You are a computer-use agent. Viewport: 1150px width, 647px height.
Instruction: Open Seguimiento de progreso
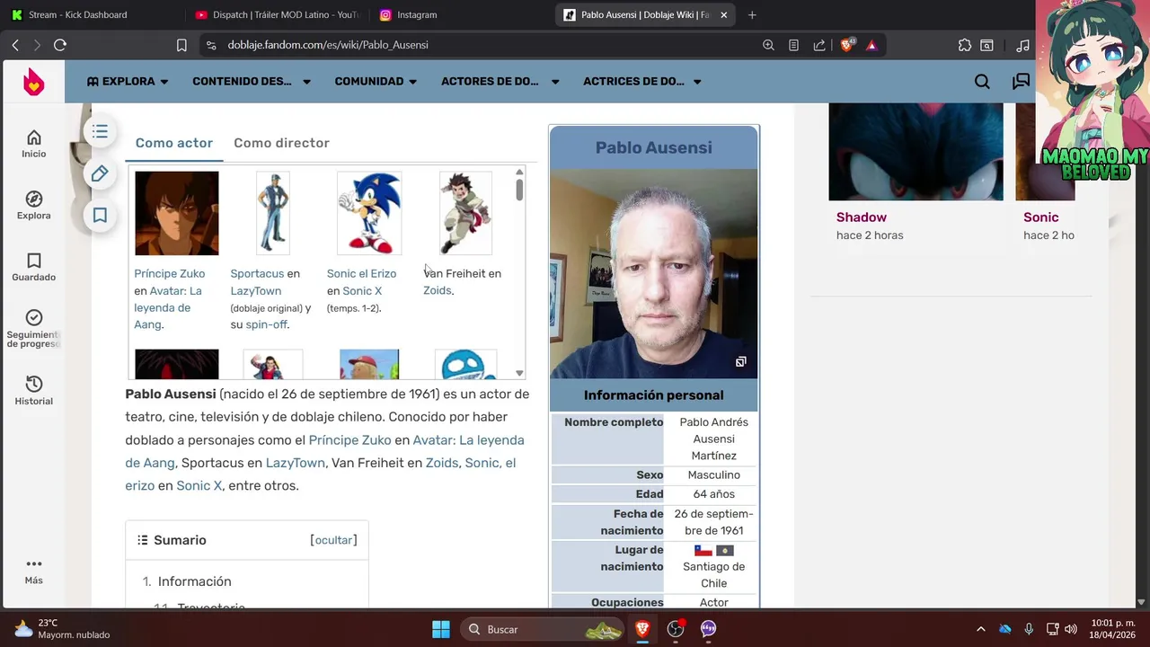coord(33,328)
